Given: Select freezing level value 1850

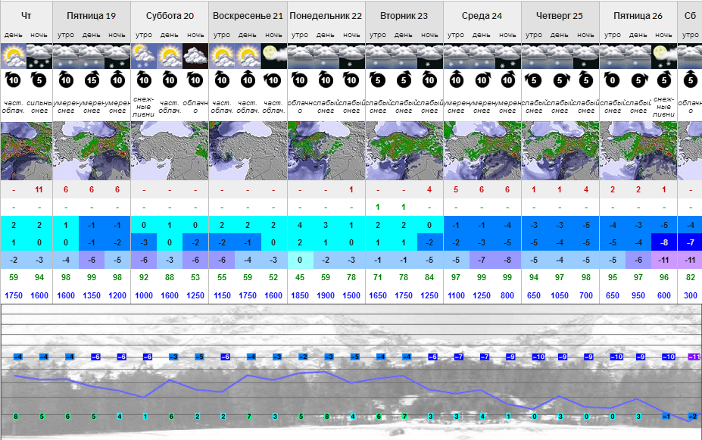Looking at the screenshot, I should point(300,295).
